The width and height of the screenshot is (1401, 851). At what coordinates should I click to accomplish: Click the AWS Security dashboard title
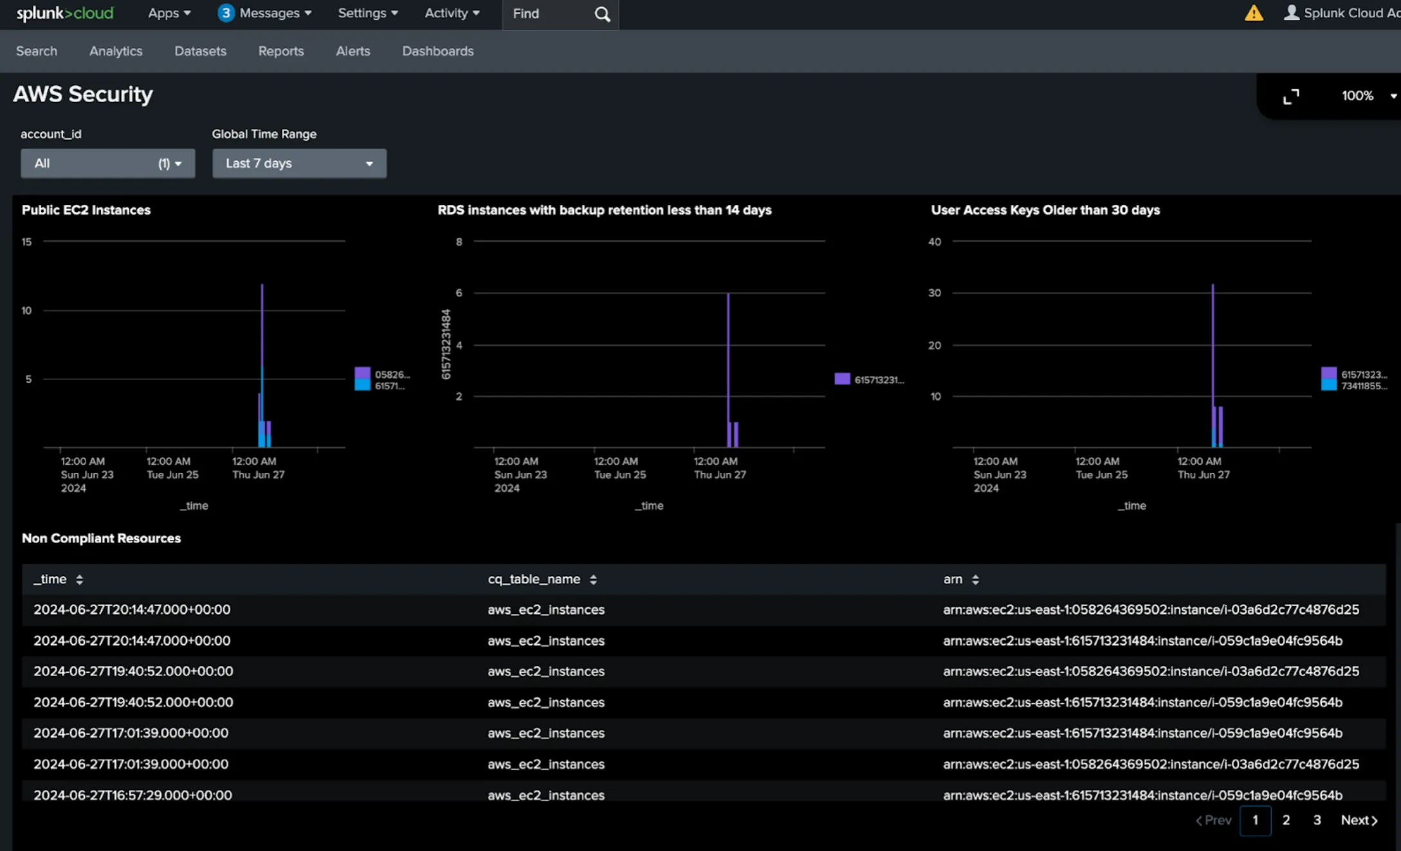(x=83, y=94)
